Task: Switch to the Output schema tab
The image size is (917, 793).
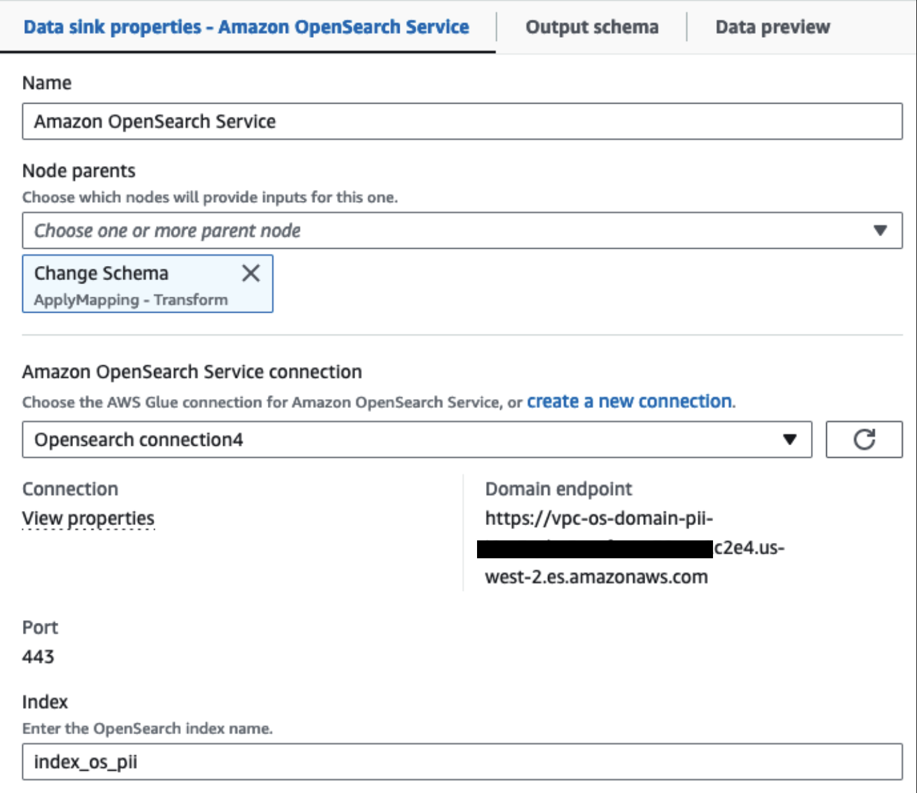Action: point(592,27)
